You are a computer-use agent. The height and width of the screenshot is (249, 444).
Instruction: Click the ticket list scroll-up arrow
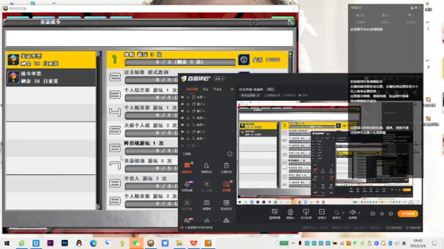99,54
